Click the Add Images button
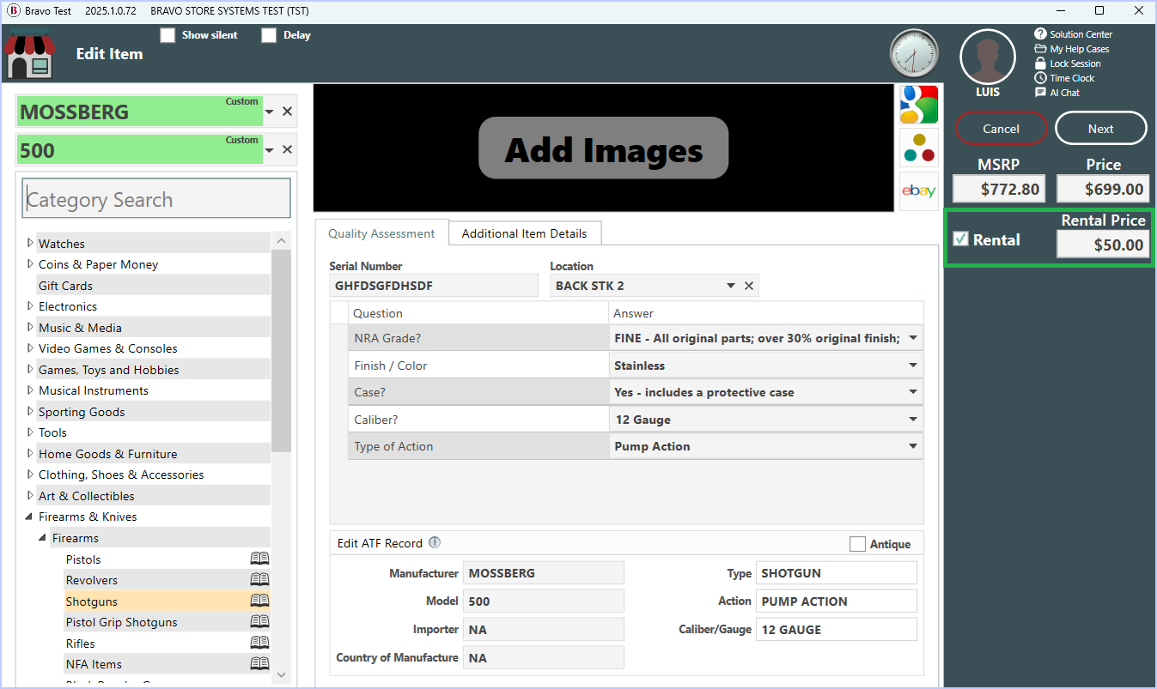This screenshot has height=689, width=1157. 603,148
